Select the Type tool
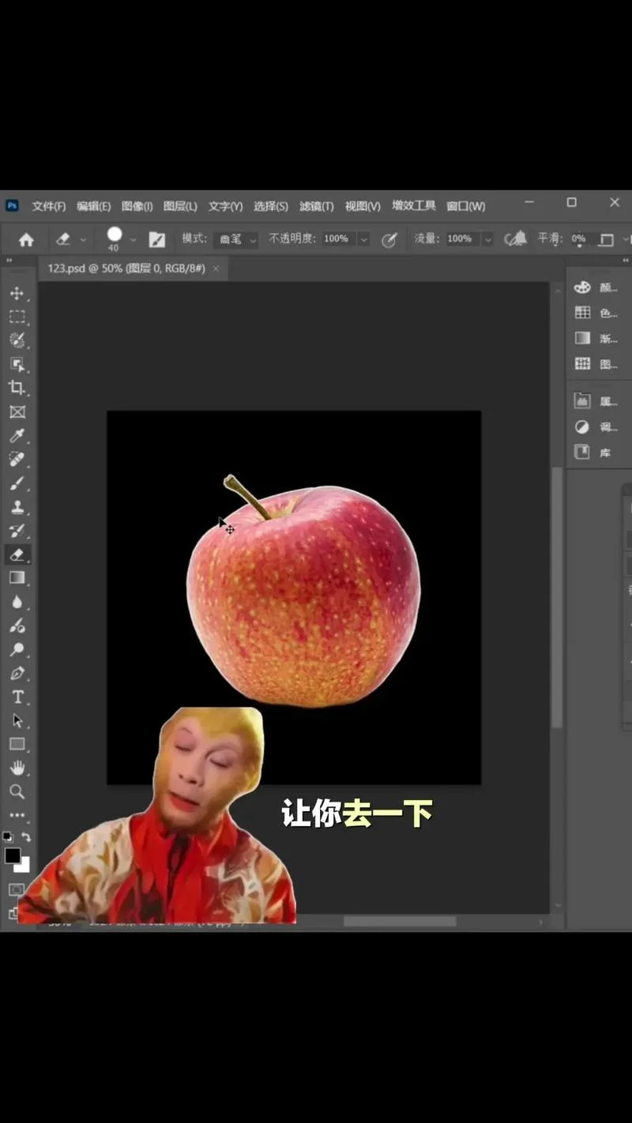632x1123 pixels. [x=17, y=697]
